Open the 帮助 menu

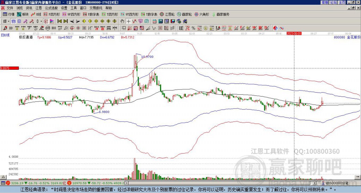click(109, 8)
